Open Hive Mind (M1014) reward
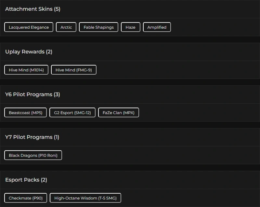Screen dimensions: 260x207 pos(26,70)
